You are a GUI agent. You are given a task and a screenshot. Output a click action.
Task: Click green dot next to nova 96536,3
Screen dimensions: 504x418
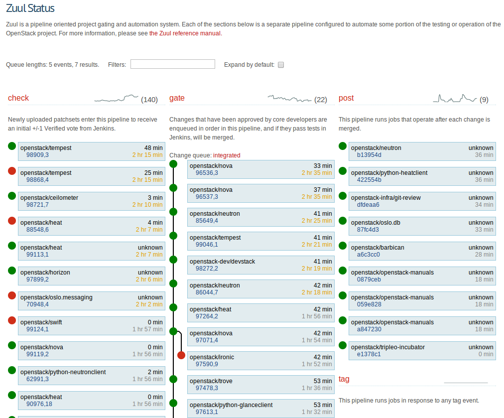pyautogui.click(x=173, y=164)
